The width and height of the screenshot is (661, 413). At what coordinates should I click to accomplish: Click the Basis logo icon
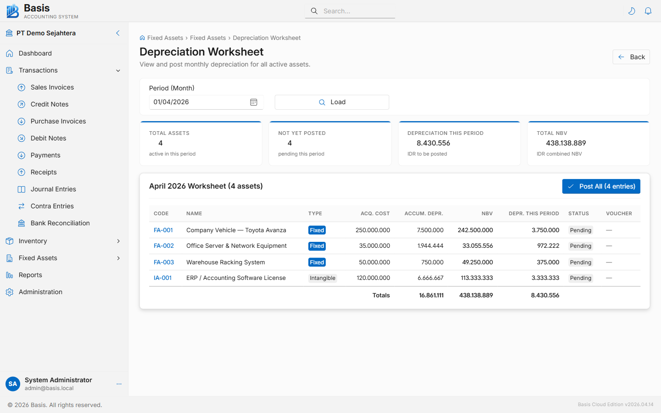coord(13,11)
